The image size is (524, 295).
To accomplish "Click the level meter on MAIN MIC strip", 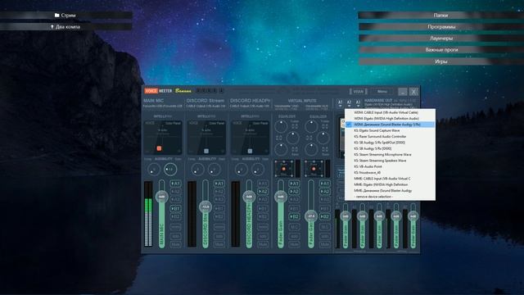I will tap(148, 214).
